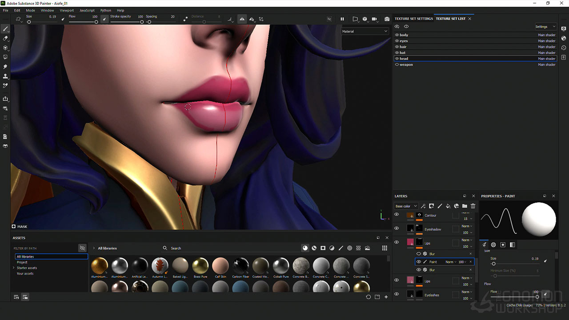The image size is (569, 320).
Task: Open the Viewport menu
Action: click(67, 10)
